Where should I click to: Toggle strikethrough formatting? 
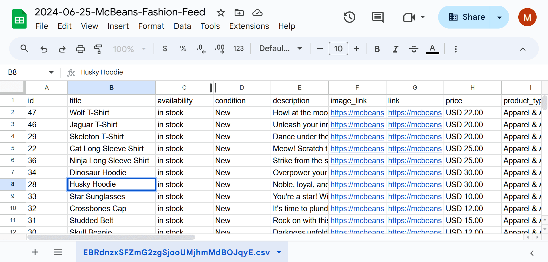[x=414, y=49]
